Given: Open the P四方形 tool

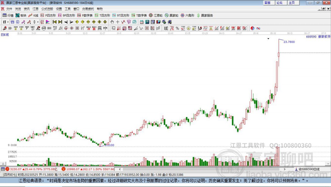Looking at the screenshot, I should tap(48, 16).
